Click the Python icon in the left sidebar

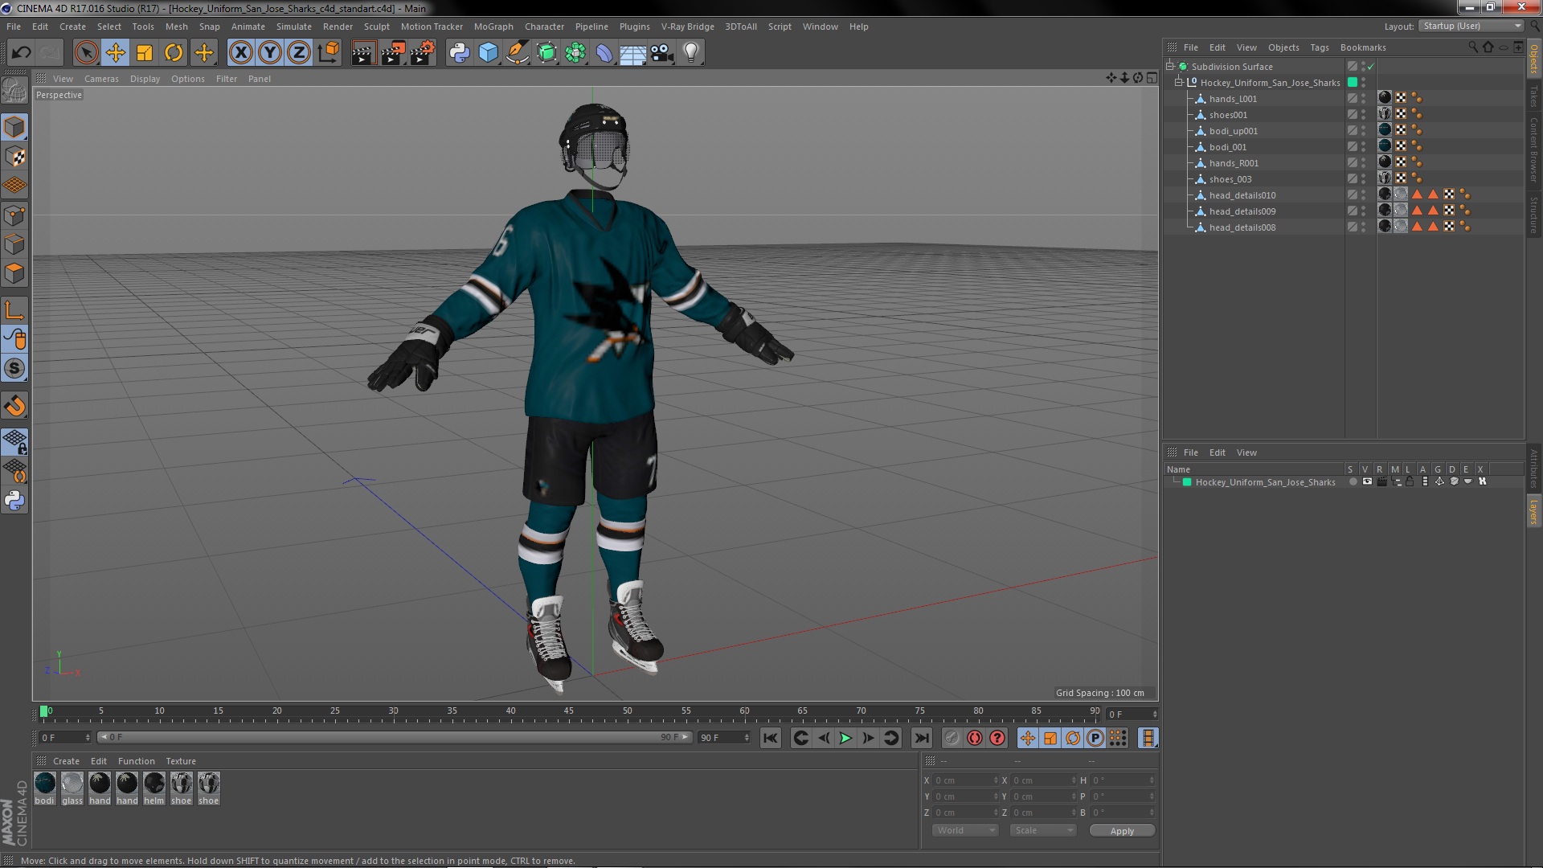coord(14,501)
